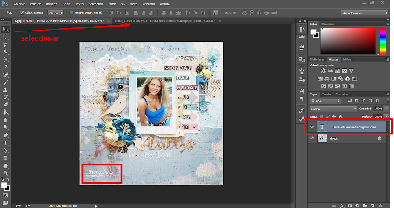
Task: Create a new layer group with folder icon
Action: [365, 205]
